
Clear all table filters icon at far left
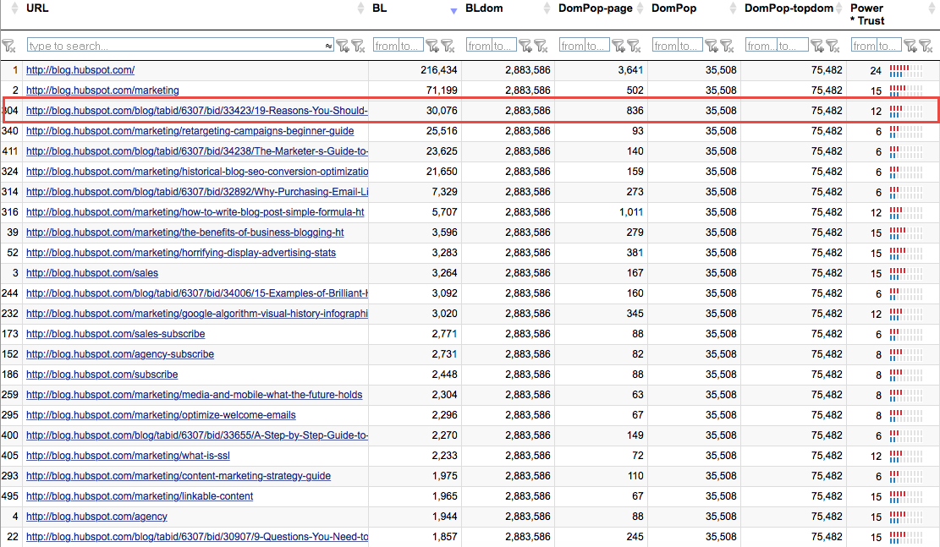tap(8, 46)
